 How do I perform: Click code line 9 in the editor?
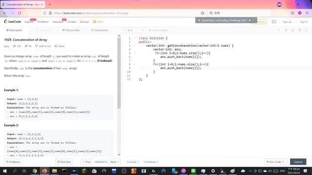coord(224,68)
